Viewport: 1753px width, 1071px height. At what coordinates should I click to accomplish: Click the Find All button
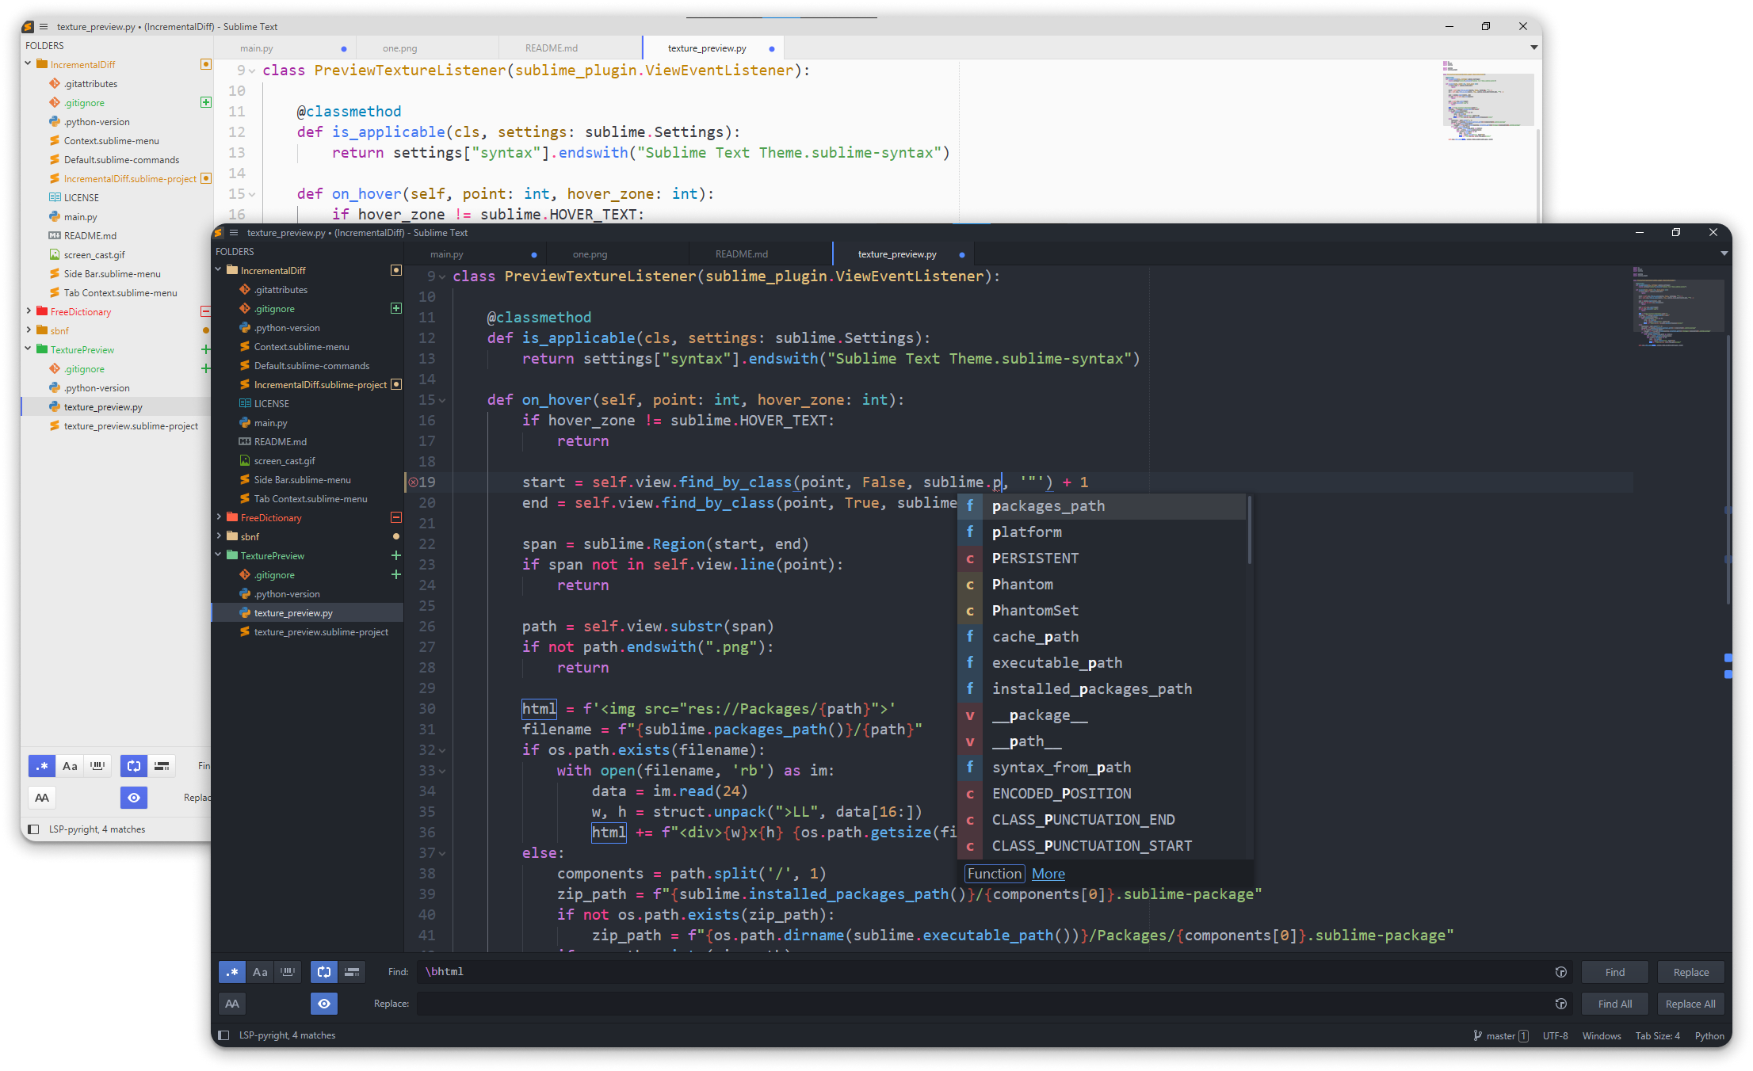1615,1004
